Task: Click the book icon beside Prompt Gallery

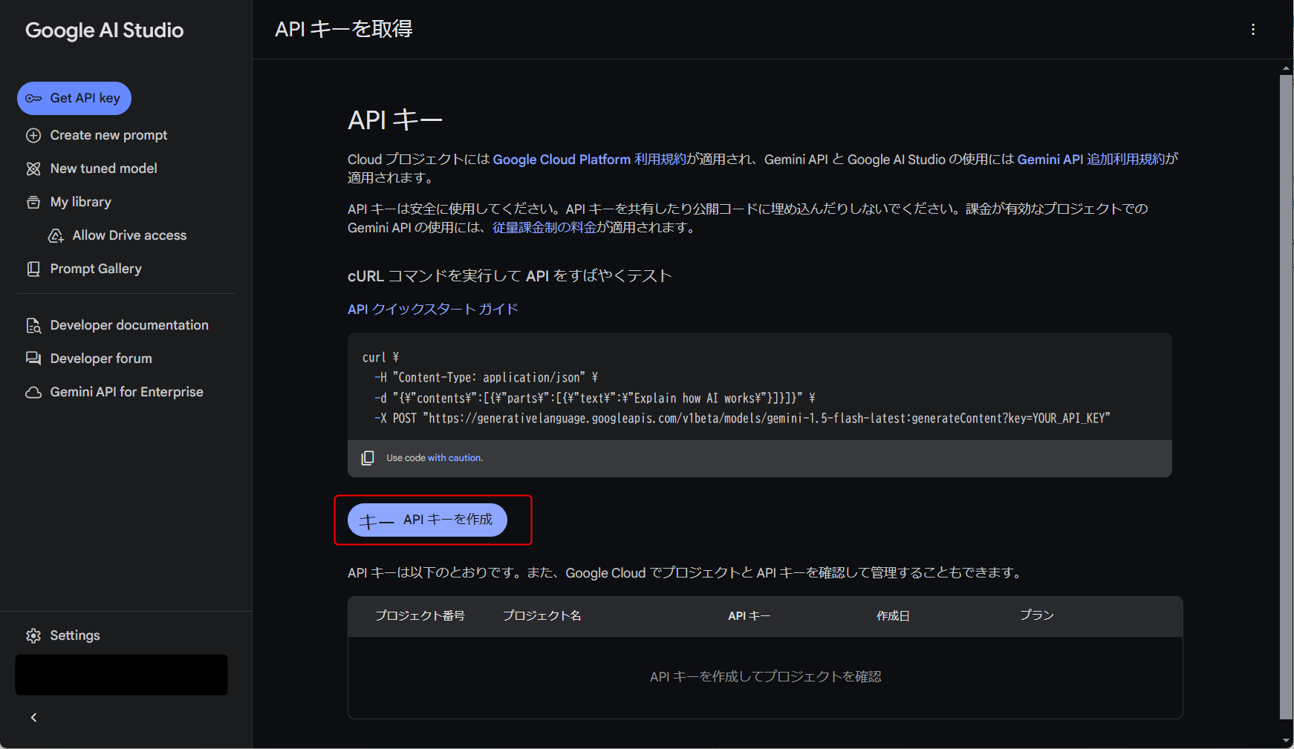Action: click(33, 269)
